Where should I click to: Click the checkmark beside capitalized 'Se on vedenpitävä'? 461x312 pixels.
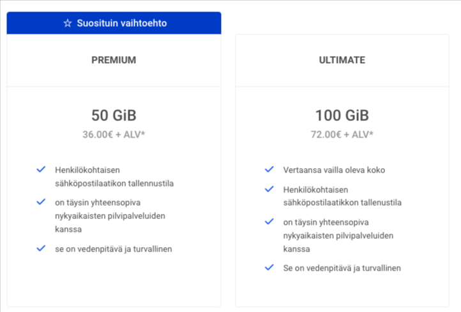tap(269, 267)
